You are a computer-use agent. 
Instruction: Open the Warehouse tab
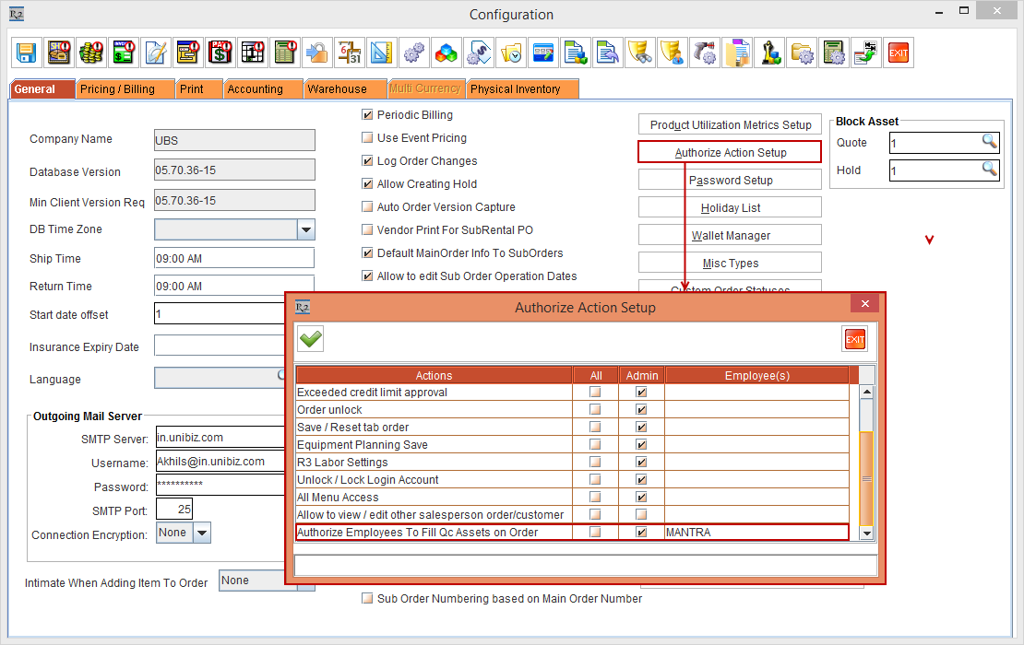click(x=337, y=89)
